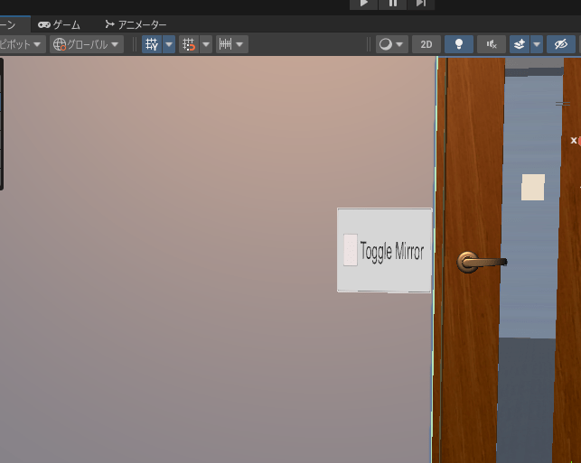Image resolution: width=581 pixels, height=463 pixels.
Task: Open grid snapping settings arrow
Action: pyautogui.click(x=206, y=44)
